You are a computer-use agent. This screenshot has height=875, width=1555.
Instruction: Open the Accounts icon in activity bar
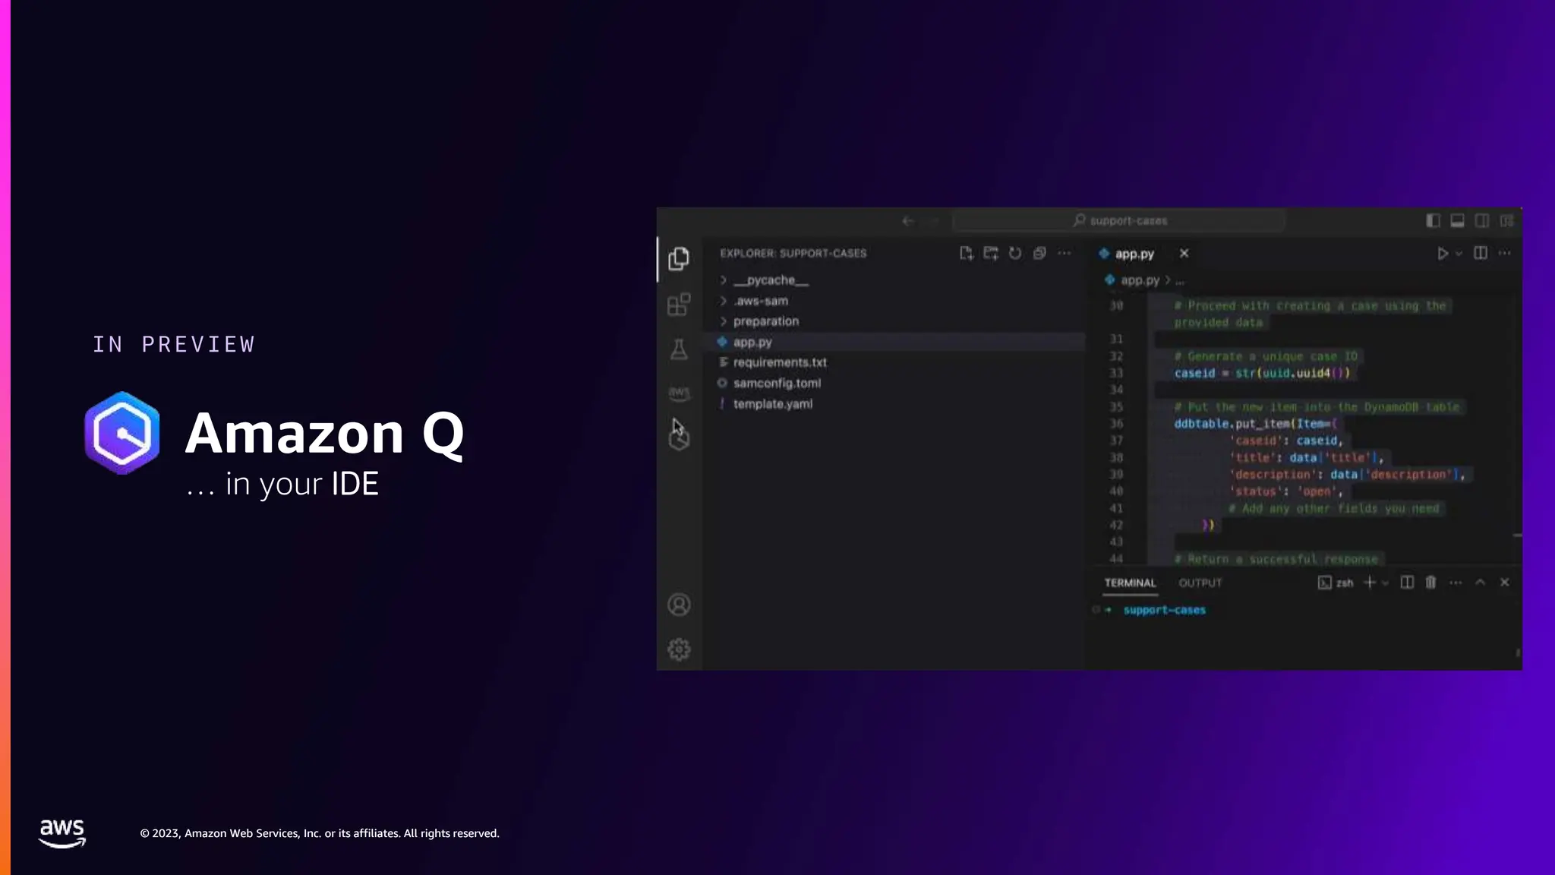[679, 605]
